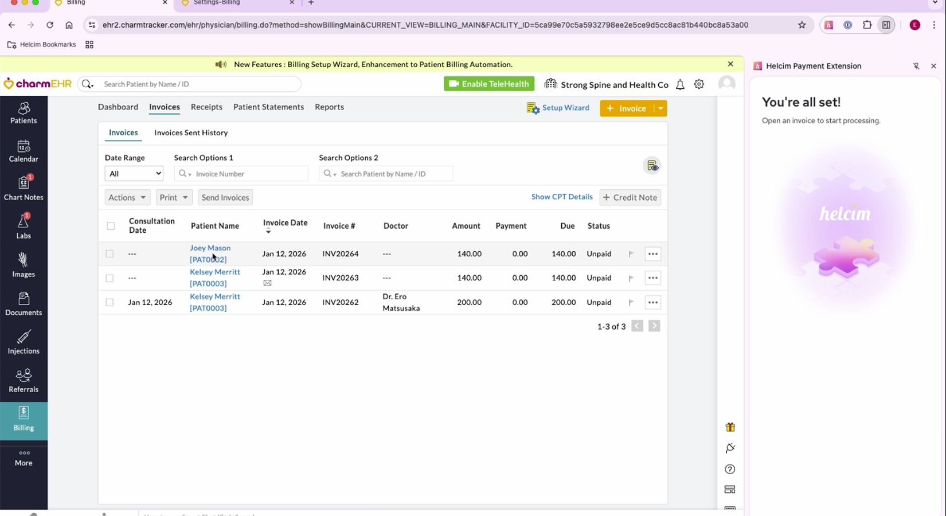Tick the checkbox for invoice INV20263
This screenshot has width=946, height=516.
pyautogui.click(x=110, y=278)
